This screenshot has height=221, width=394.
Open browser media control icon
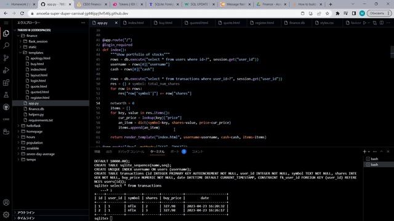pyautogui.click(x=346, y=14)
